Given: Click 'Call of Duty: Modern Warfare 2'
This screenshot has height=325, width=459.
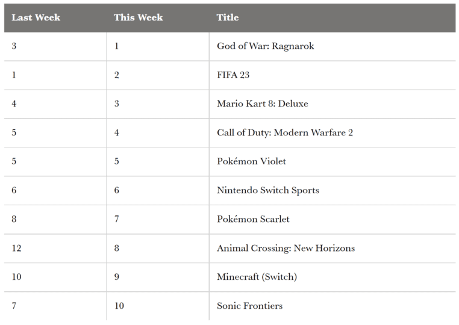Looking at the screenshot, I should [285, 133].
